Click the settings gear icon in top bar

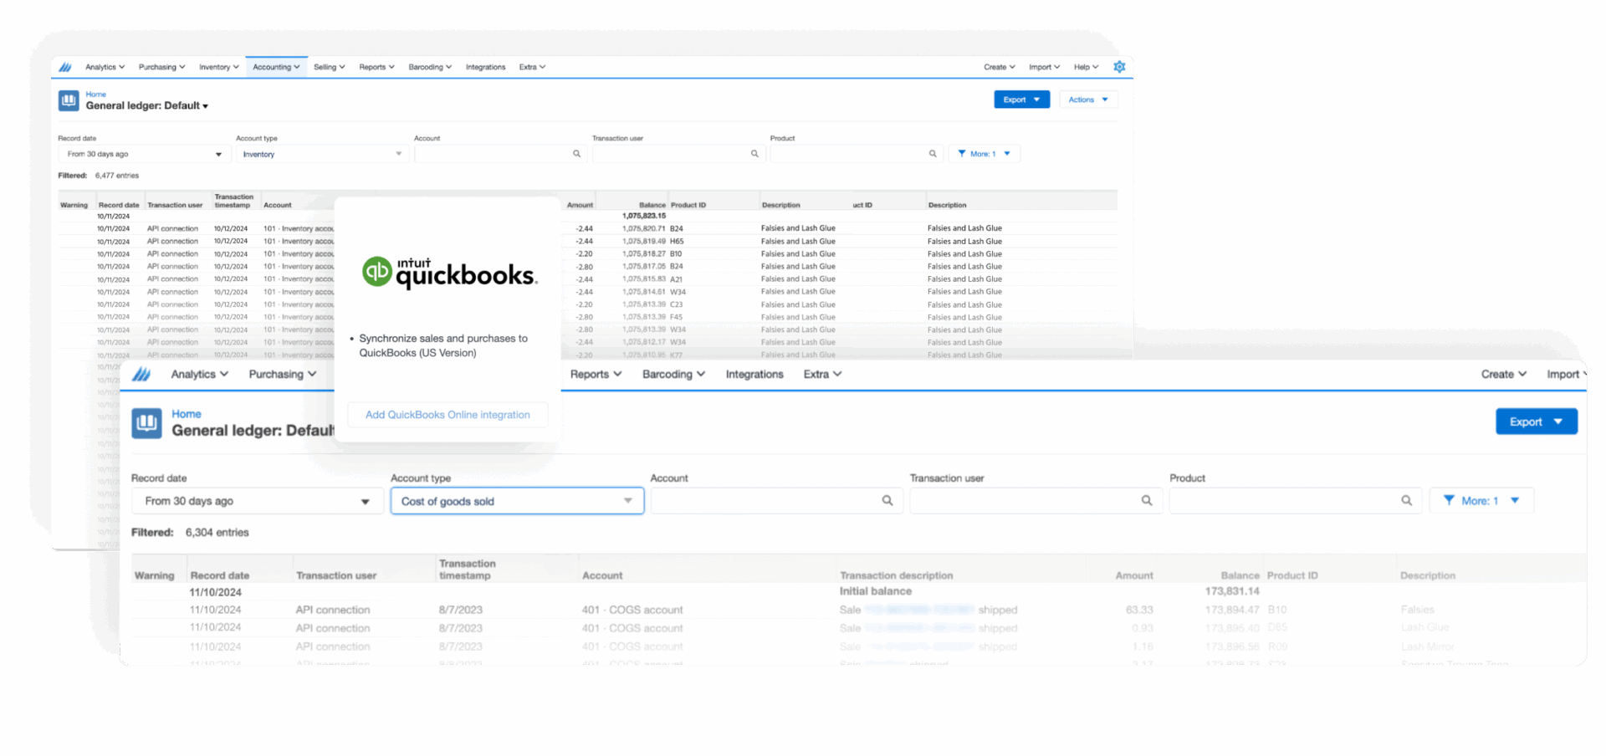coord(1119,67)
